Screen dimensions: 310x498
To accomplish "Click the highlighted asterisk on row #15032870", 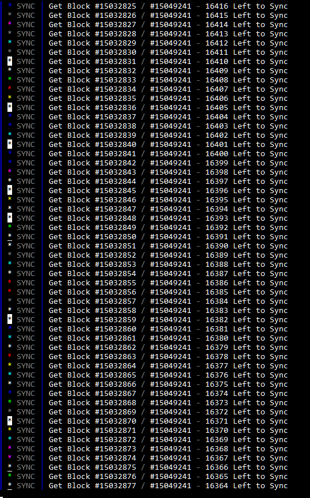I will click(x=10, y=421).
